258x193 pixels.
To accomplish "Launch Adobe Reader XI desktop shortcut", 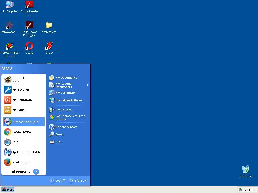I will click(29, 8).
